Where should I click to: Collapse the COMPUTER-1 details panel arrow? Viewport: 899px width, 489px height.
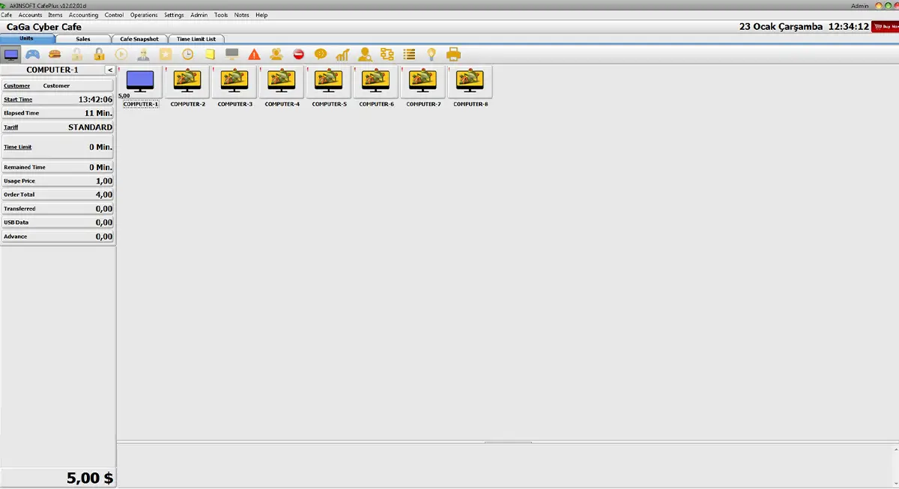point(109,70)
